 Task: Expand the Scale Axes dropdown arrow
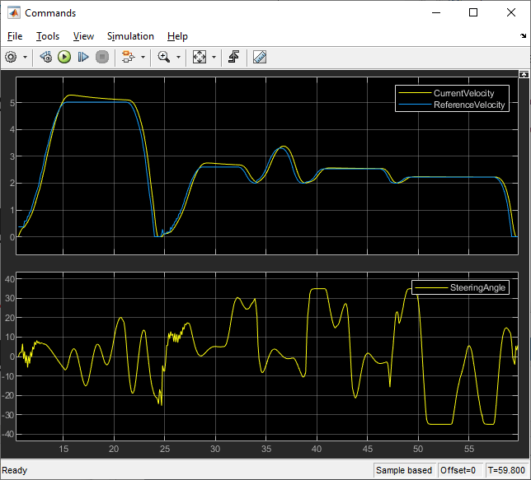pyautogui.click(x=214, y=58)
